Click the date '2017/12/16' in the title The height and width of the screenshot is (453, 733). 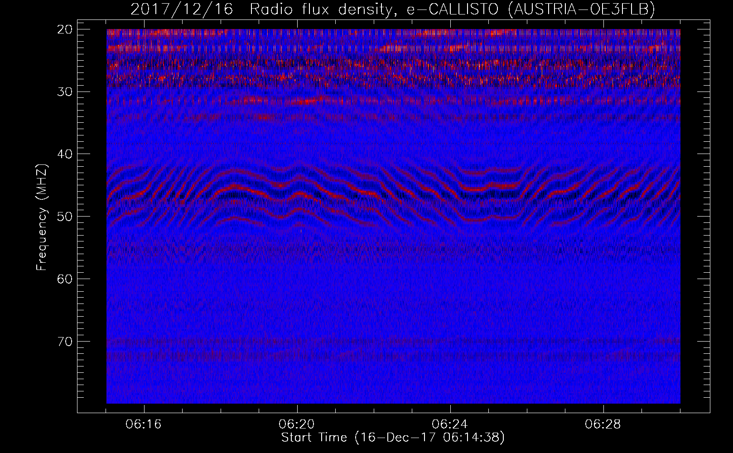tap(182, 9)
